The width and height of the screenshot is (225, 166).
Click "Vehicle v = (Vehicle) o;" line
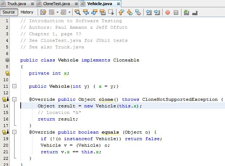[75, 145]
